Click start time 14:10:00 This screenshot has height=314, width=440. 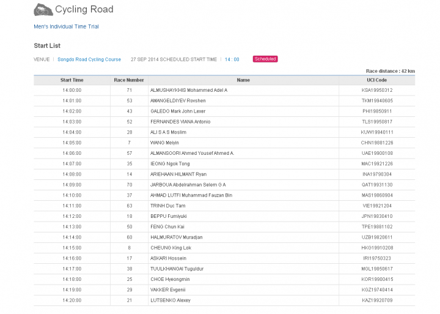click(72, 195)
